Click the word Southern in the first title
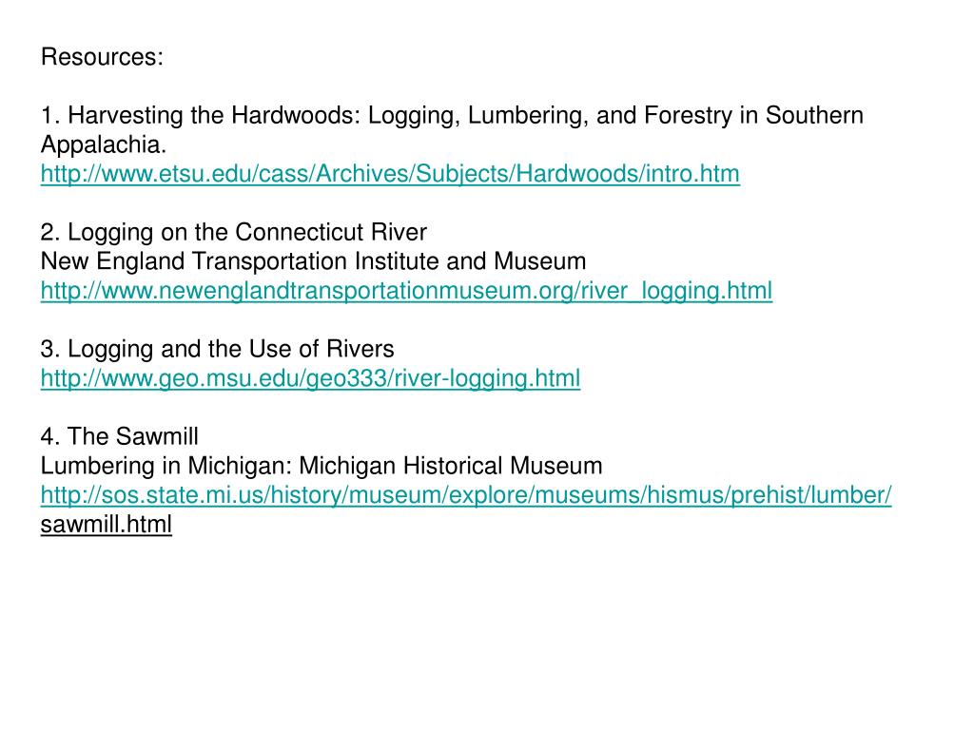This screenshot has height=730, width=974. click(x=814, y=115)
